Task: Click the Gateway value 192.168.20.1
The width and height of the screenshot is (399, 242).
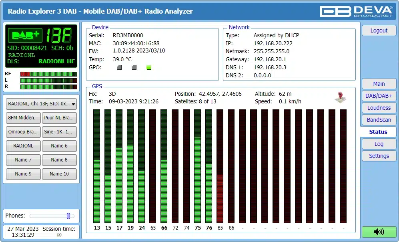Action: [x=270, y=59]
